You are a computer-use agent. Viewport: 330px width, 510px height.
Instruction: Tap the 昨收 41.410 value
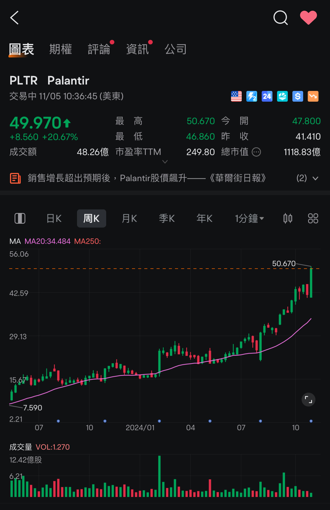coord(308,137)
